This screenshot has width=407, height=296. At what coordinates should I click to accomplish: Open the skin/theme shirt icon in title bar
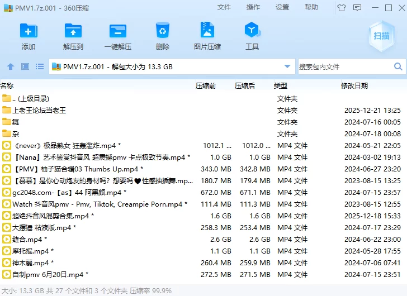coord(342,8)
